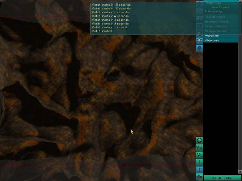242x181 pixels.
Task: Open the Waypoints section
Action: coord(220,36)
